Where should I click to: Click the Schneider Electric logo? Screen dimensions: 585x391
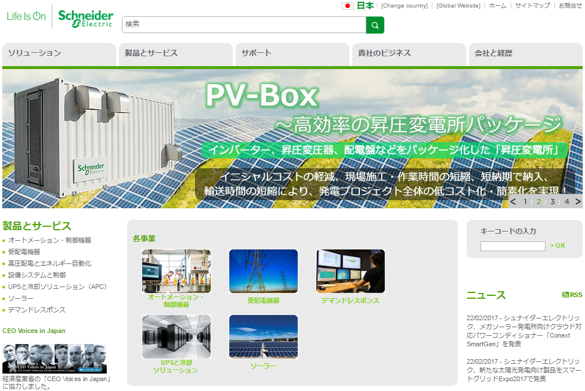pos(86,19)
